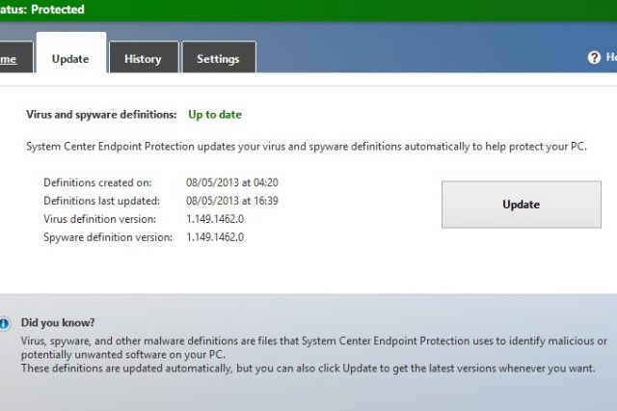Select the Update tab

pos(70,59)
